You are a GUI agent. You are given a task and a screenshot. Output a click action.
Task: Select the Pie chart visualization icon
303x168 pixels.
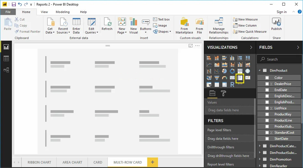[224, 71]
